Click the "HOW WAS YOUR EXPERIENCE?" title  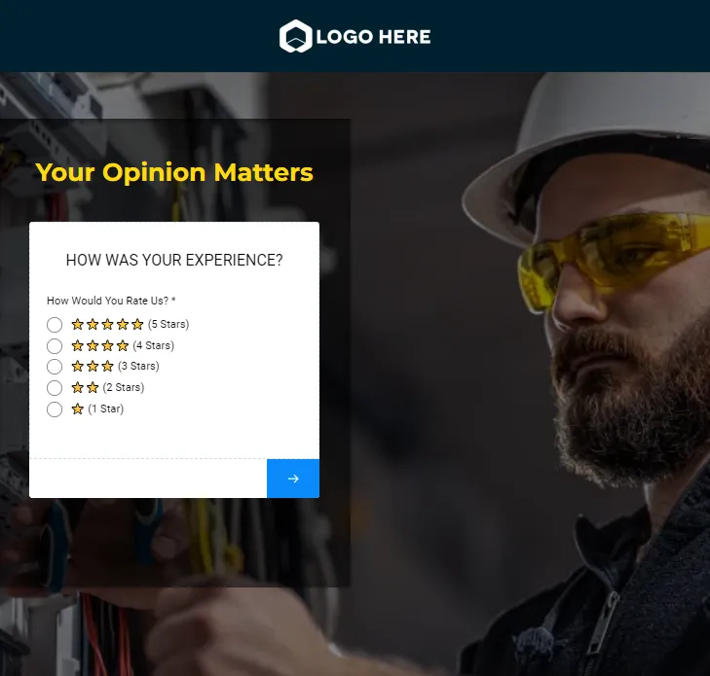(x=174, y=260)
